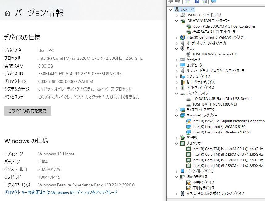Collapse the カメラ category
The height and width of the screenshot is (201, 265).
coord(177,49)
